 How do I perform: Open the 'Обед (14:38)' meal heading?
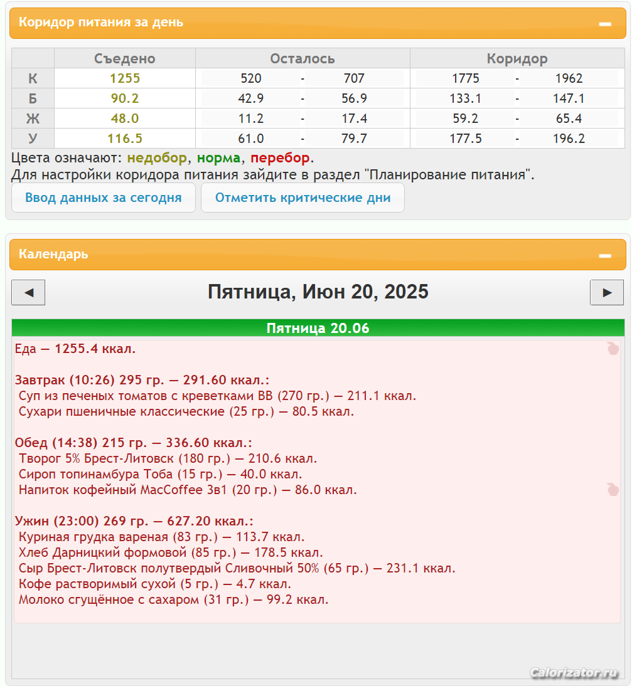(133, 443)
